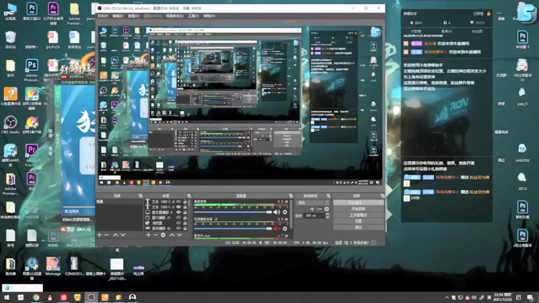
Task: Pop out the scenes dock
Action: point(141,196)
